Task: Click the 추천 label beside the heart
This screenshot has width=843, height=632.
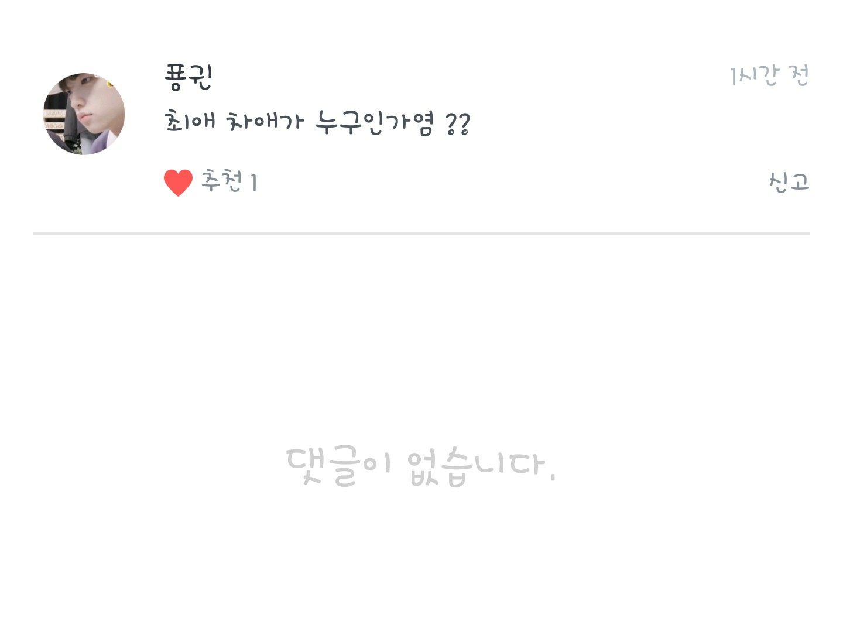Action: pos(221,181)
